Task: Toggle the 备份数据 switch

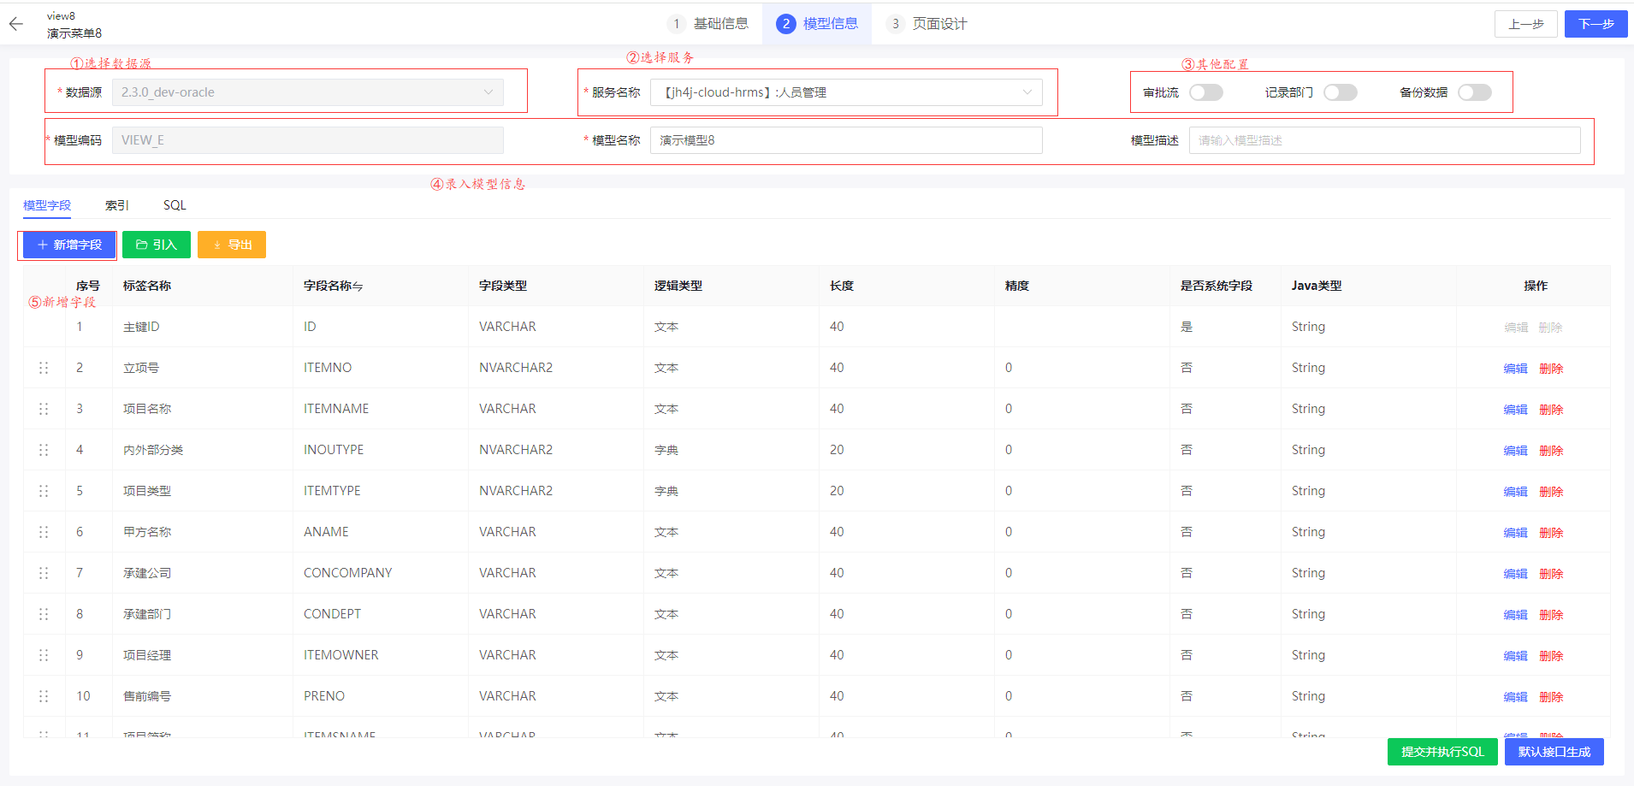Action: [1475, 92]
